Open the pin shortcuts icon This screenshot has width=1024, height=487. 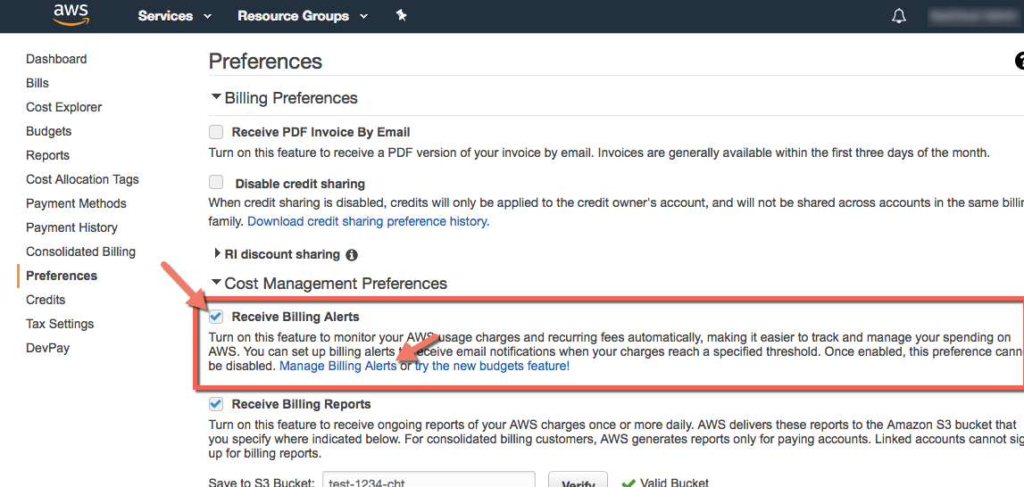[402, 16]
